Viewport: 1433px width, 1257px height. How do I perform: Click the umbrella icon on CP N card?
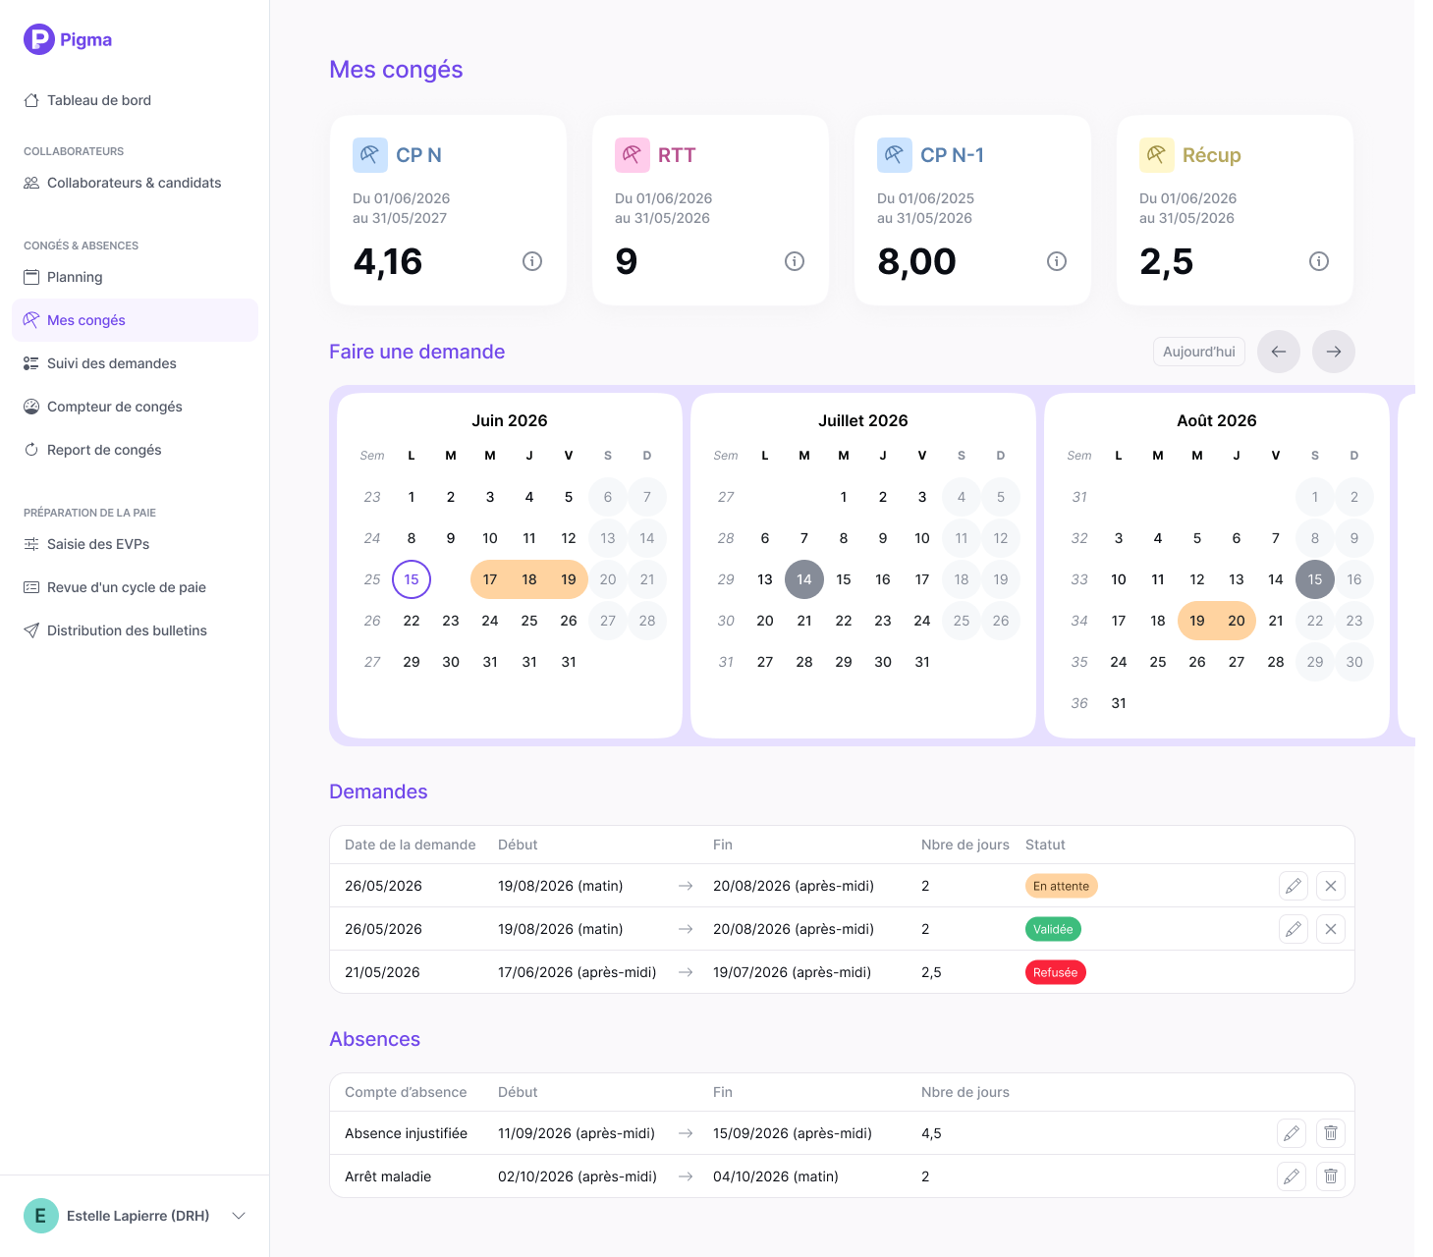click(x=370, y=155)
